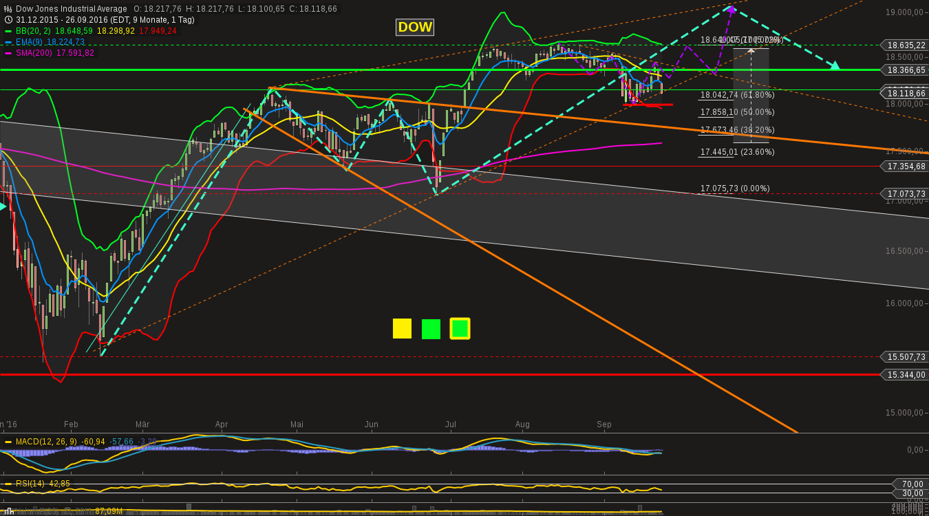
Task: Click the 18.366,65 price tag on the axis
Action: pos(905,70)
